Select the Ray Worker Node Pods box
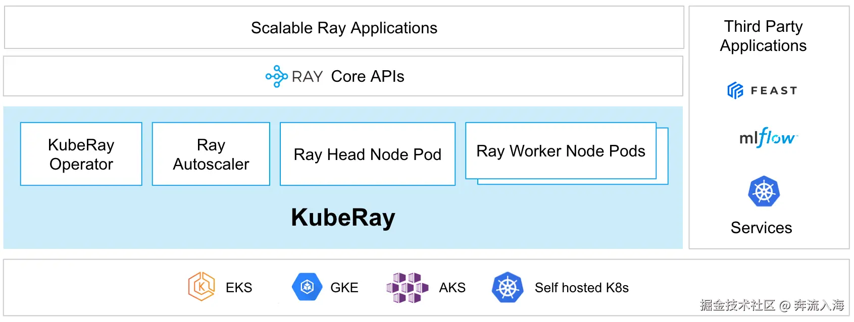The width and height of the screenshot is (854, 322). tap(561, 150)
